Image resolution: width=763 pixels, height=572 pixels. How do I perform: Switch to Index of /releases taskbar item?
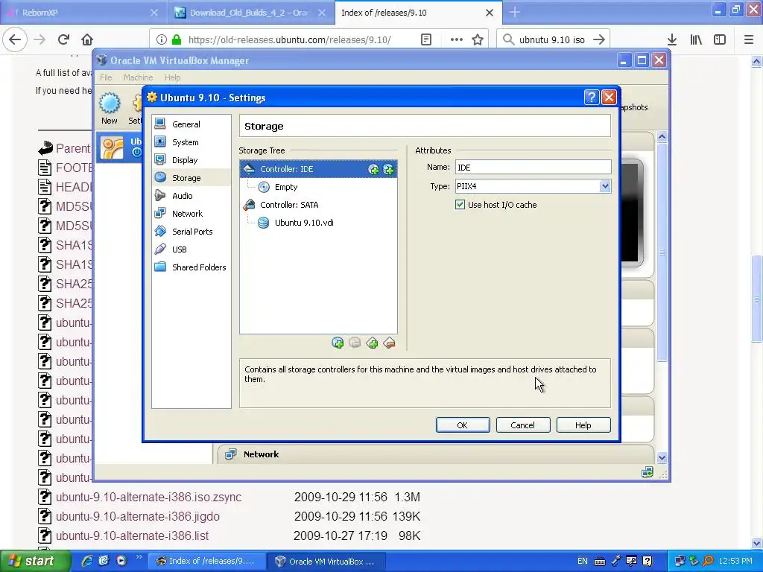coord(206,562)
